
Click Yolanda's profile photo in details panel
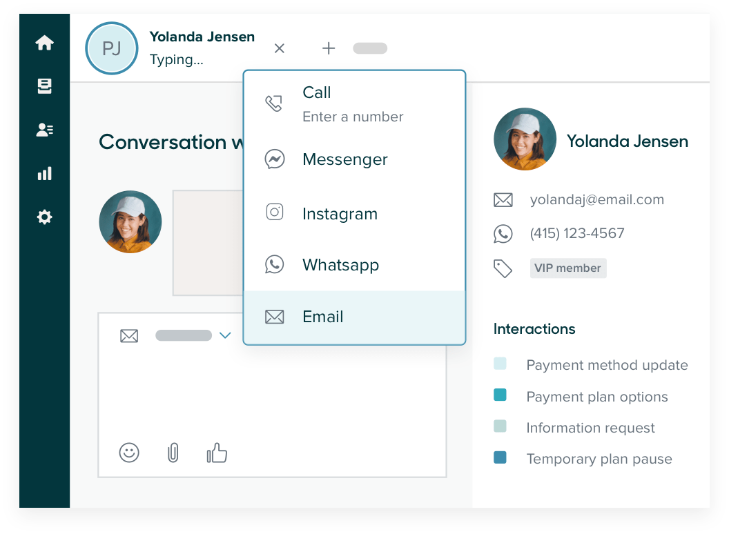(x=525, y=139)
